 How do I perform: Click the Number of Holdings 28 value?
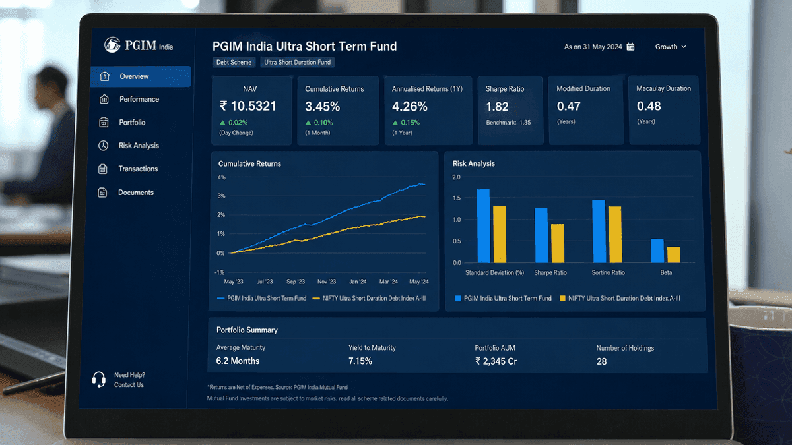point(601,361)
